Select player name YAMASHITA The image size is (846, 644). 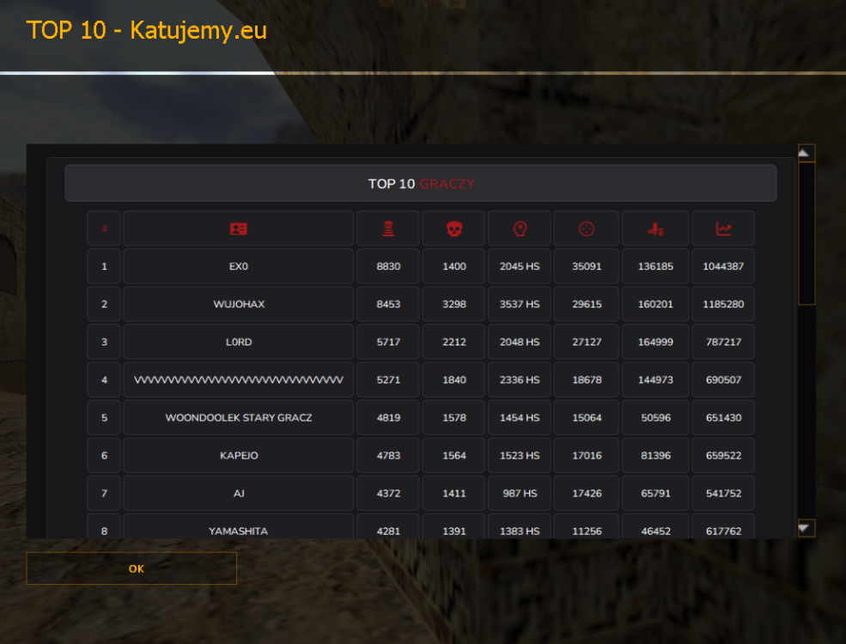pyautogui.click(x=239, y=531)
